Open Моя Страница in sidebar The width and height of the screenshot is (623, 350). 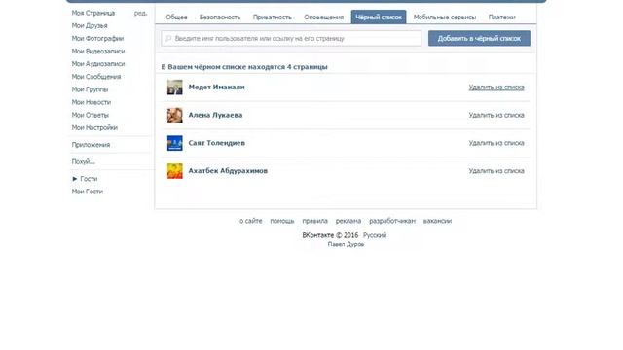point(93,13)
